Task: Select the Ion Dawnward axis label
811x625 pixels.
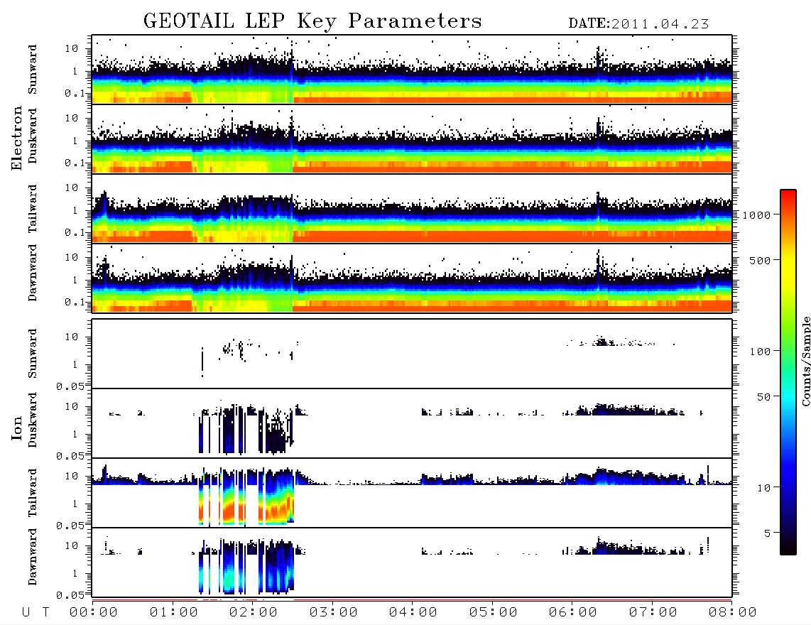Action: [33, 557]
